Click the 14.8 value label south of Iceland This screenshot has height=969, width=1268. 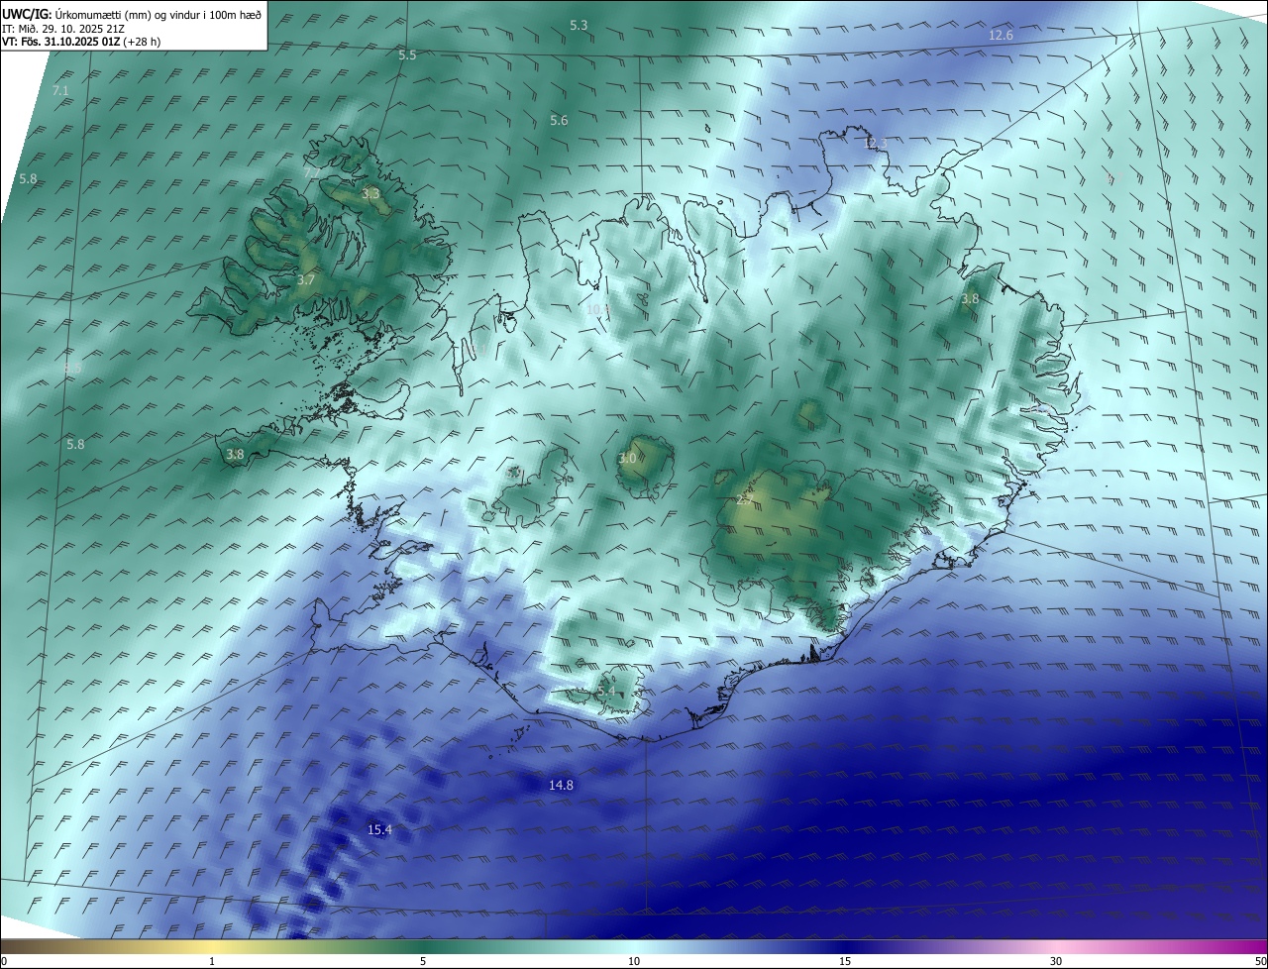click(x=561, y=785)
